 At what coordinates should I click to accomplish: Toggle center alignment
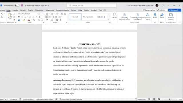click(x=50, y=17)
